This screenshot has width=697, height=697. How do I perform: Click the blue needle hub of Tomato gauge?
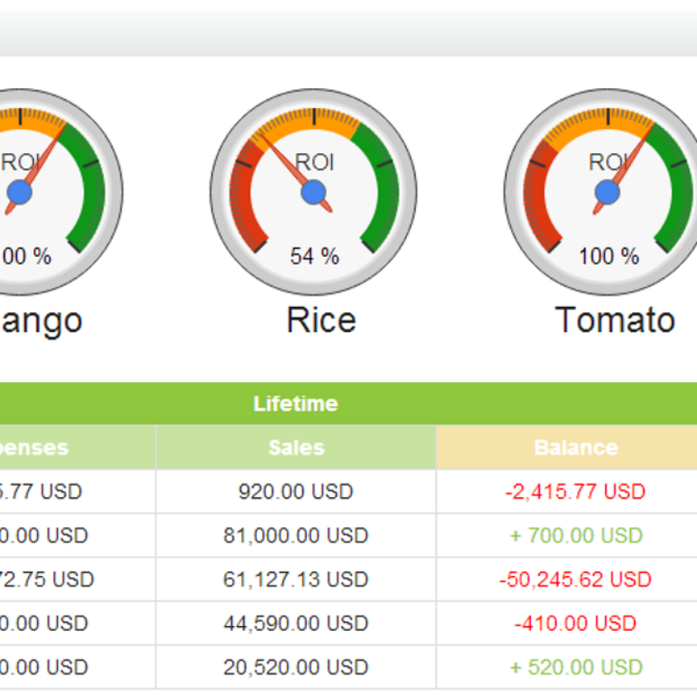(607, 192)
